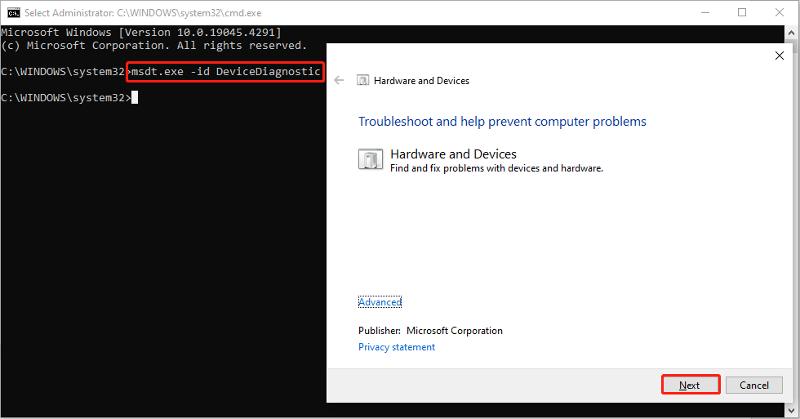
Task: Click the cmd scrollbar up arrow
Action: click(791, 33)
